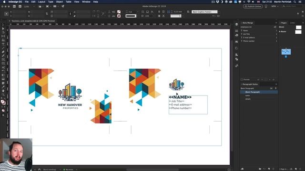The width and height of the screenshot is (305, 171).
Task: Select the Paragraph Styles tab
Action: [x=250, y=85]
